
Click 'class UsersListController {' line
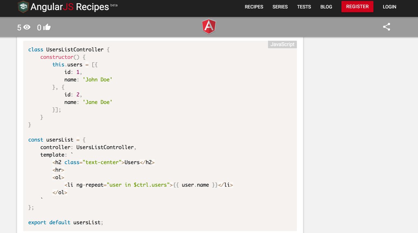(x=69, y=50)
